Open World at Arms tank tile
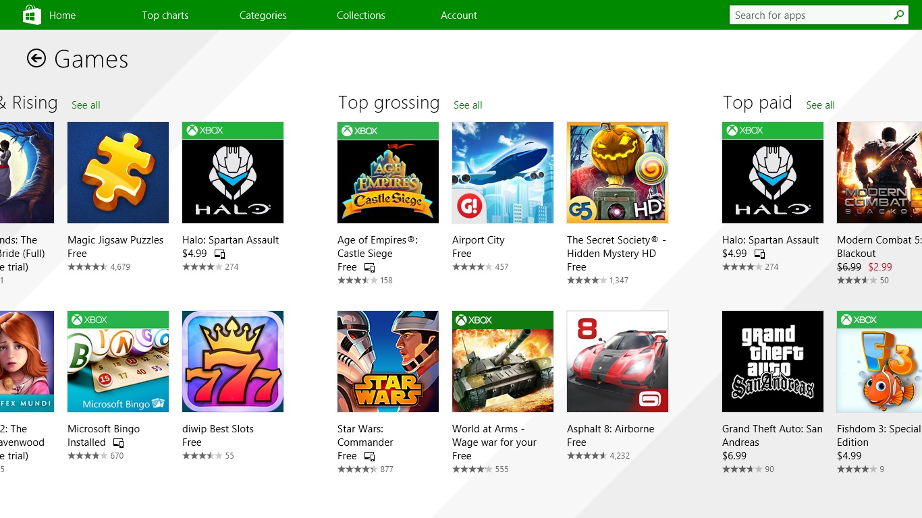This screenshot has height=518, width=922. 503,362
